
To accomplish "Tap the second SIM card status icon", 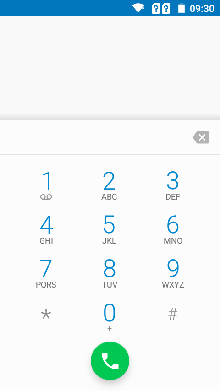I will tap(166, 9).
